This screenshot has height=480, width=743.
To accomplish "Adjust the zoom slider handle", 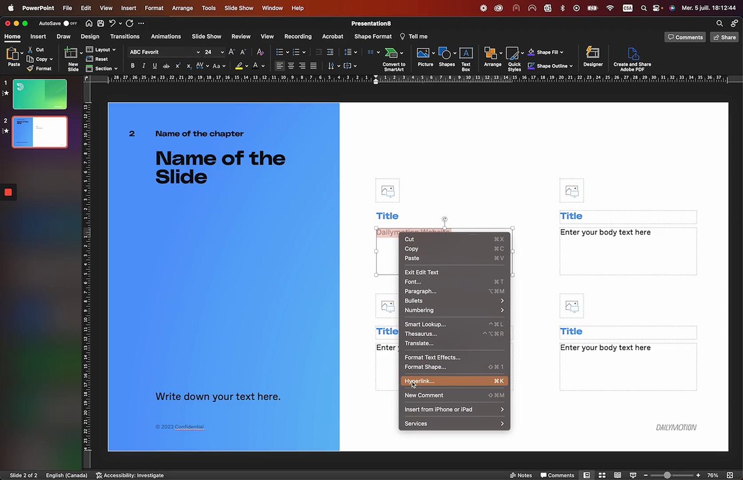I will tap(667, 475).
